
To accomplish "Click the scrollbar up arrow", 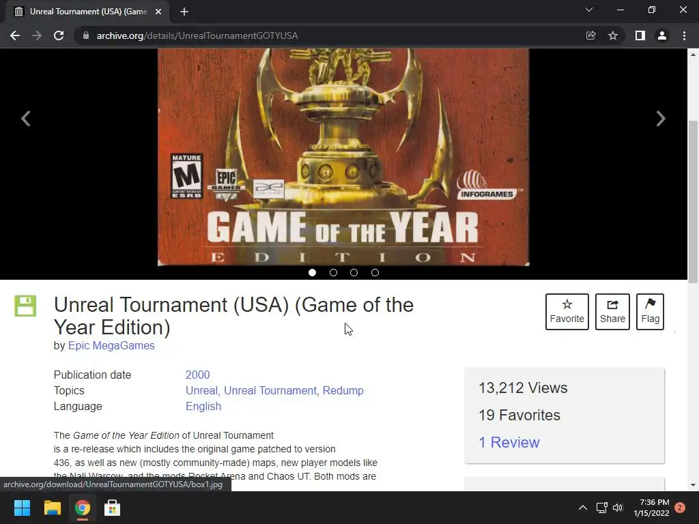I will tap(693, 55).
